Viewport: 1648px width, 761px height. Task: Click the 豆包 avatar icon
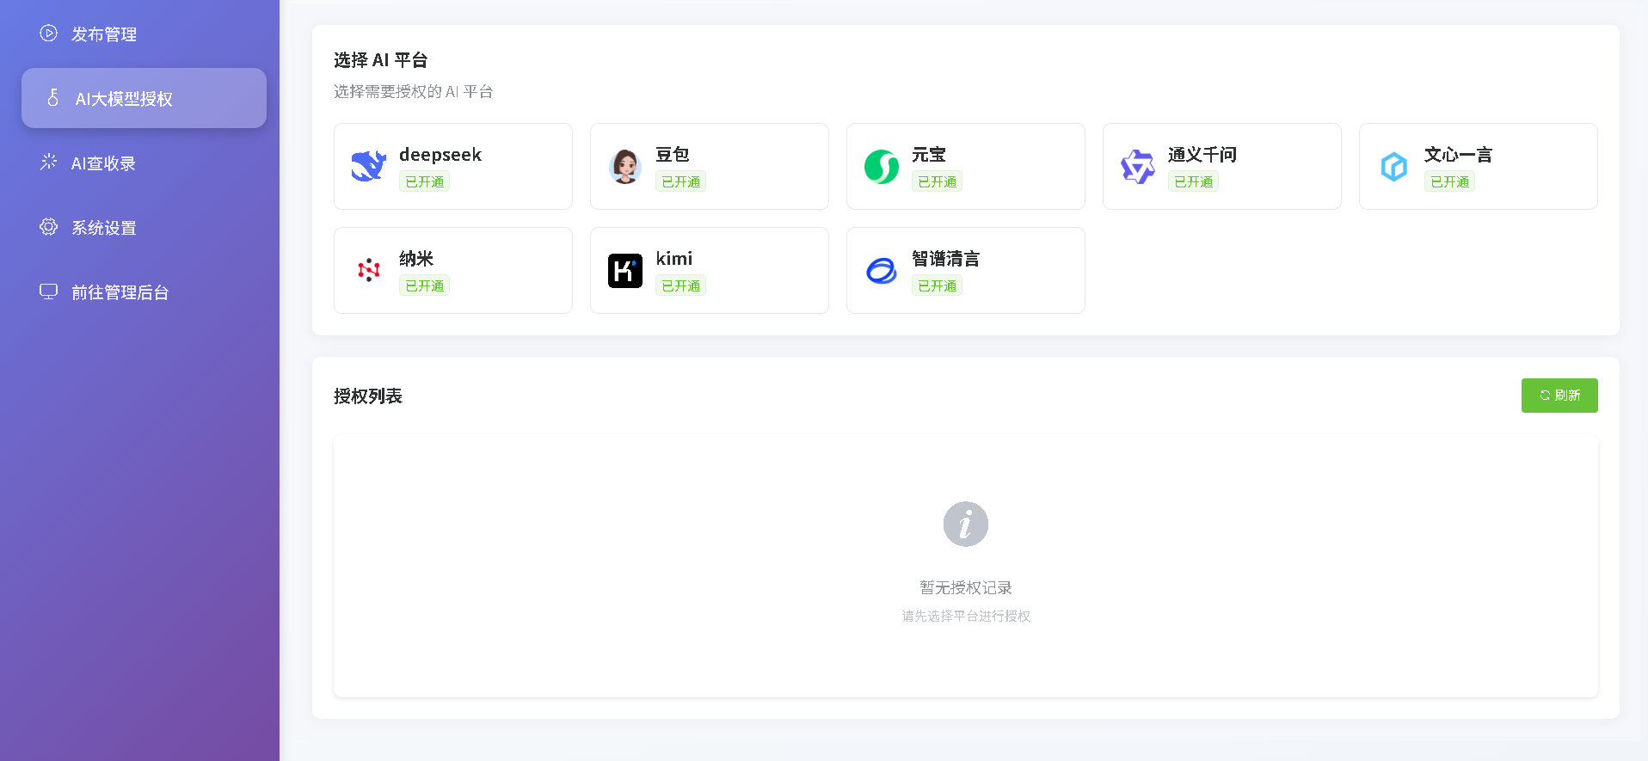point(624,166)
